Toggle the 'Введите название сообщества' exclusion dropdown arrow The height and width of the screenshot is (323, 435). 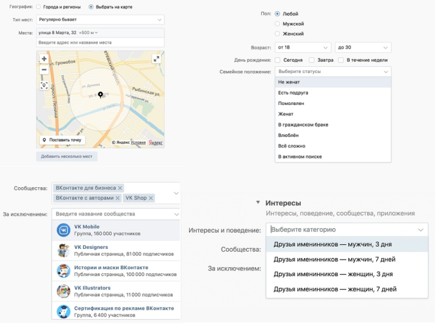point(176,214)
